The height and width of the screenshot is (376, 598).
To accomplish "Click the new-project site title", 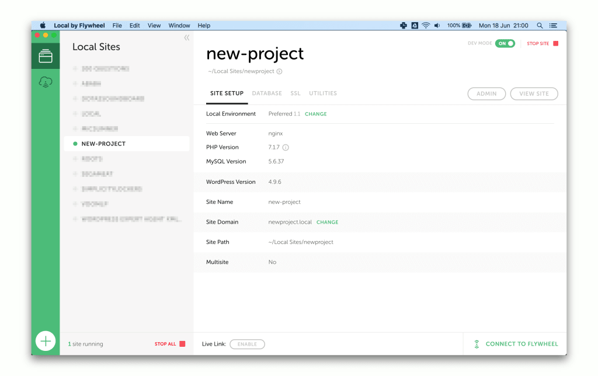I will [255, 54].
